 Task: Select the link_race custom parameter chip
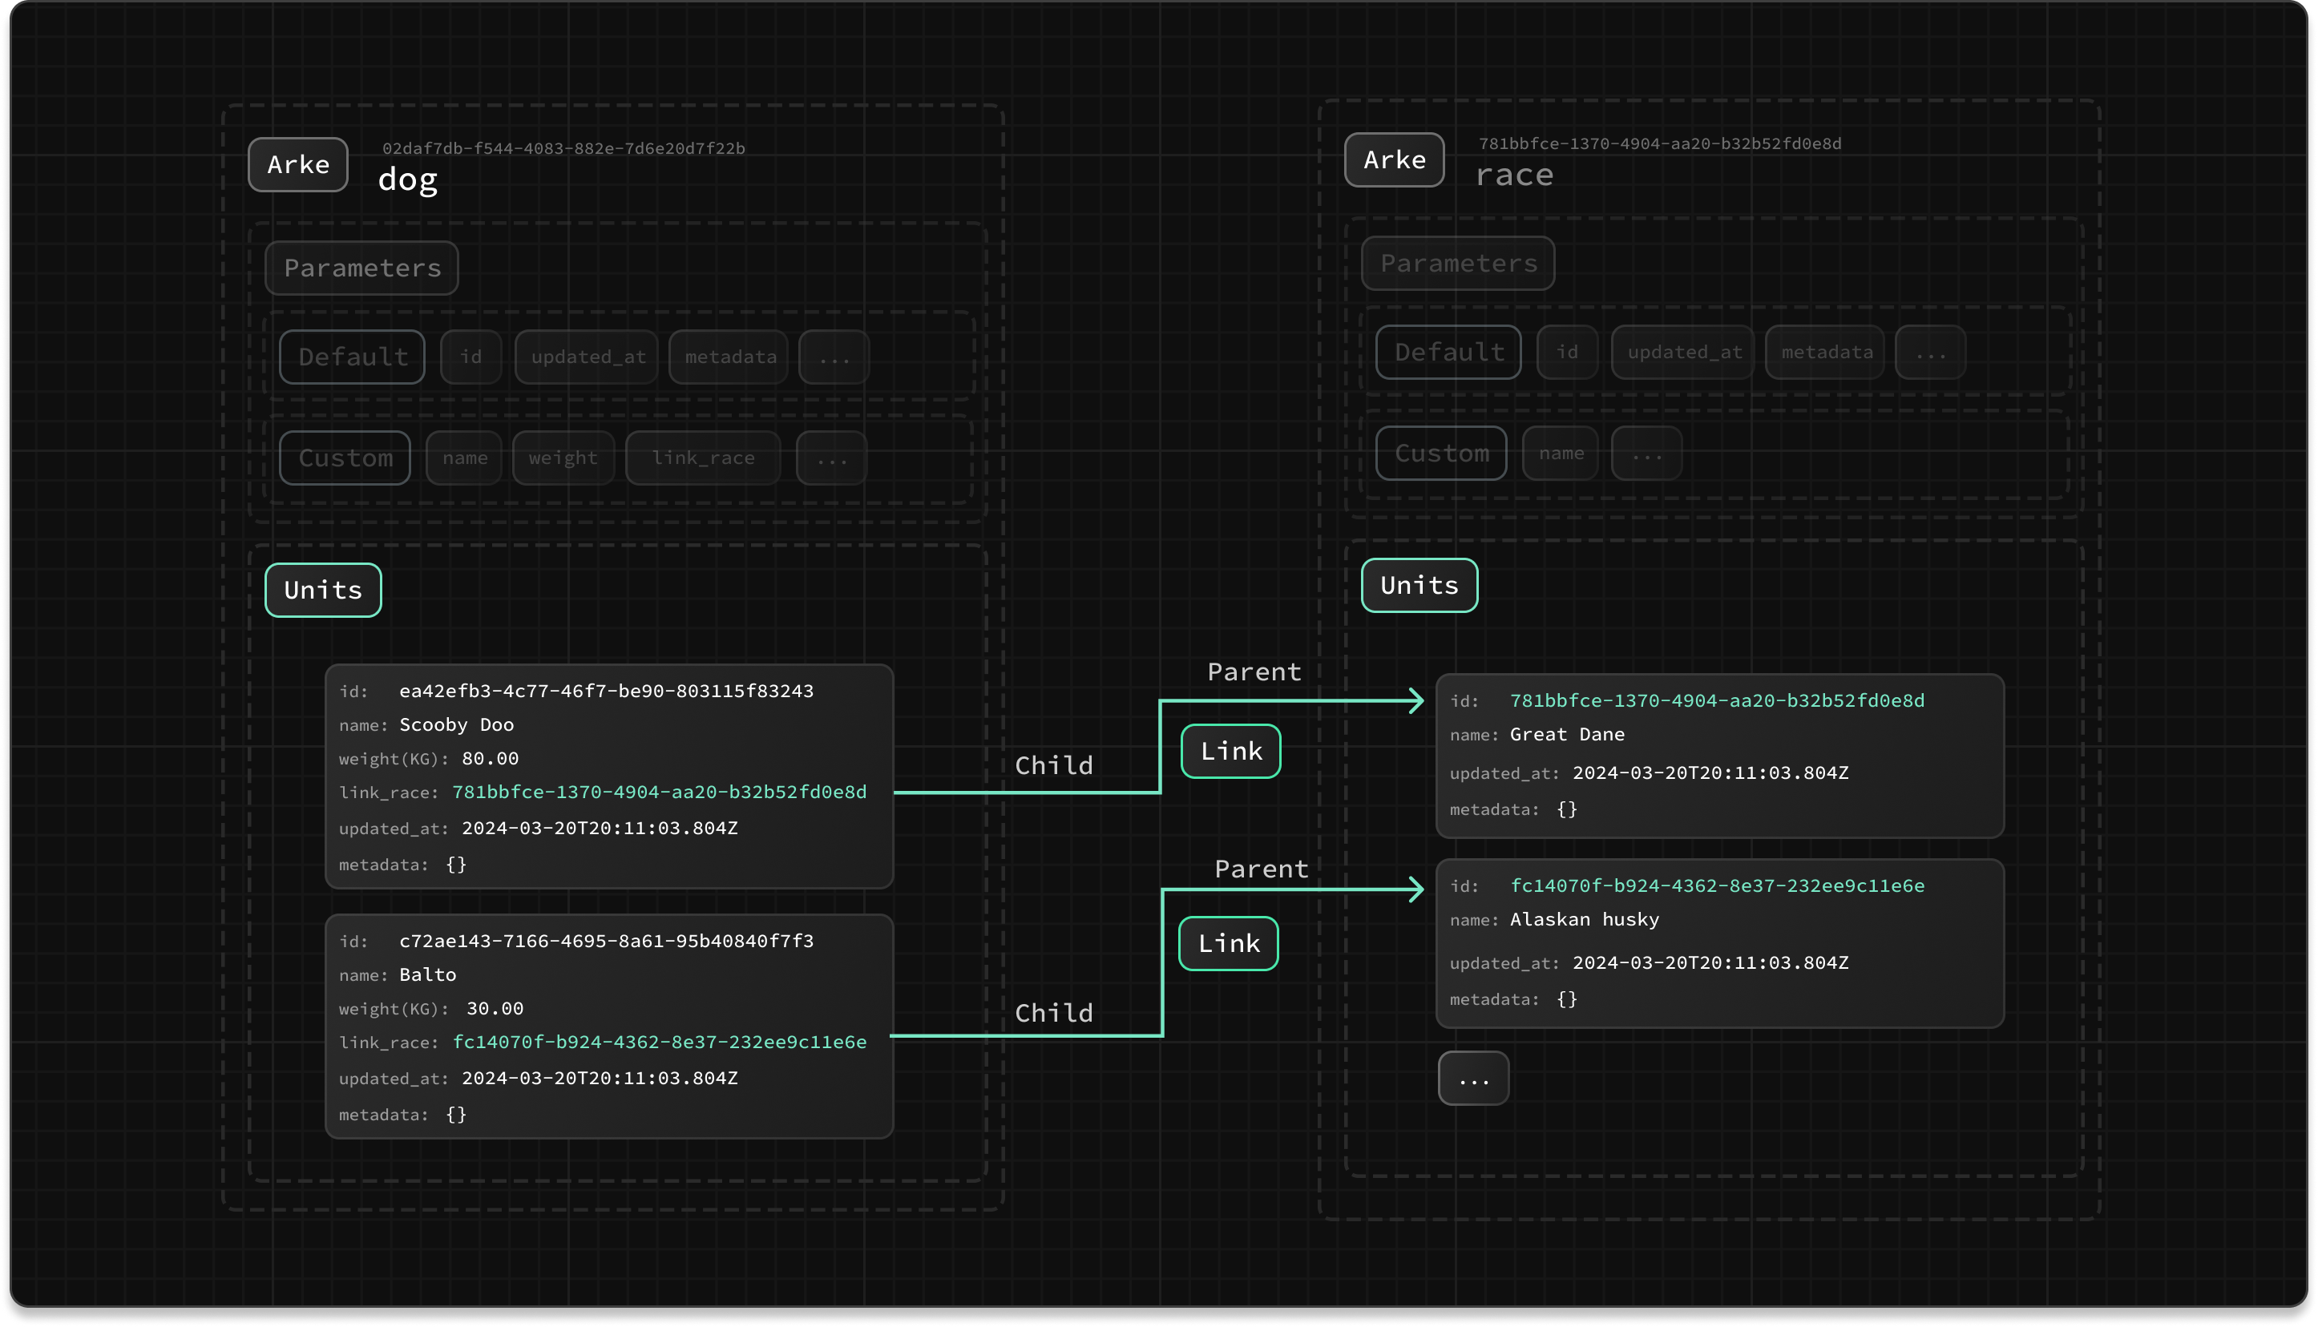(703, 458)
